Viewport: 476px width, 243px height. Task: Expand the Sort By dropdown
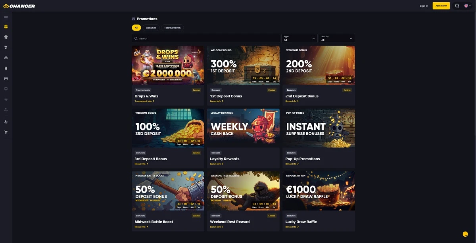337,38
